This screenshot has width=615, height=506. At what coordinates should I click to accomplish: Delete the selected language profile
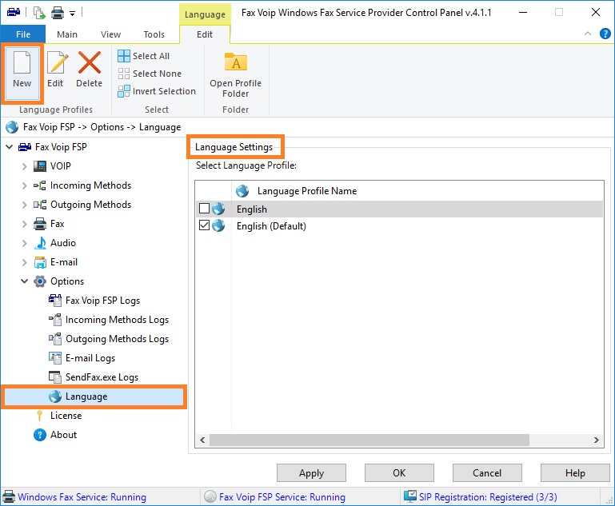(89, 70)
